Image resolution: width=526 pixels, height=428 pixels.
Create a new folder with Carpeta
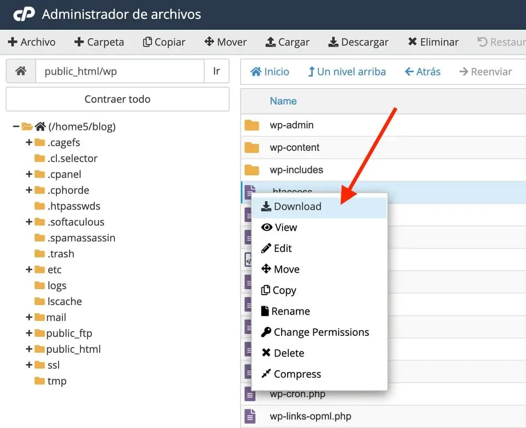coord(99,42)
